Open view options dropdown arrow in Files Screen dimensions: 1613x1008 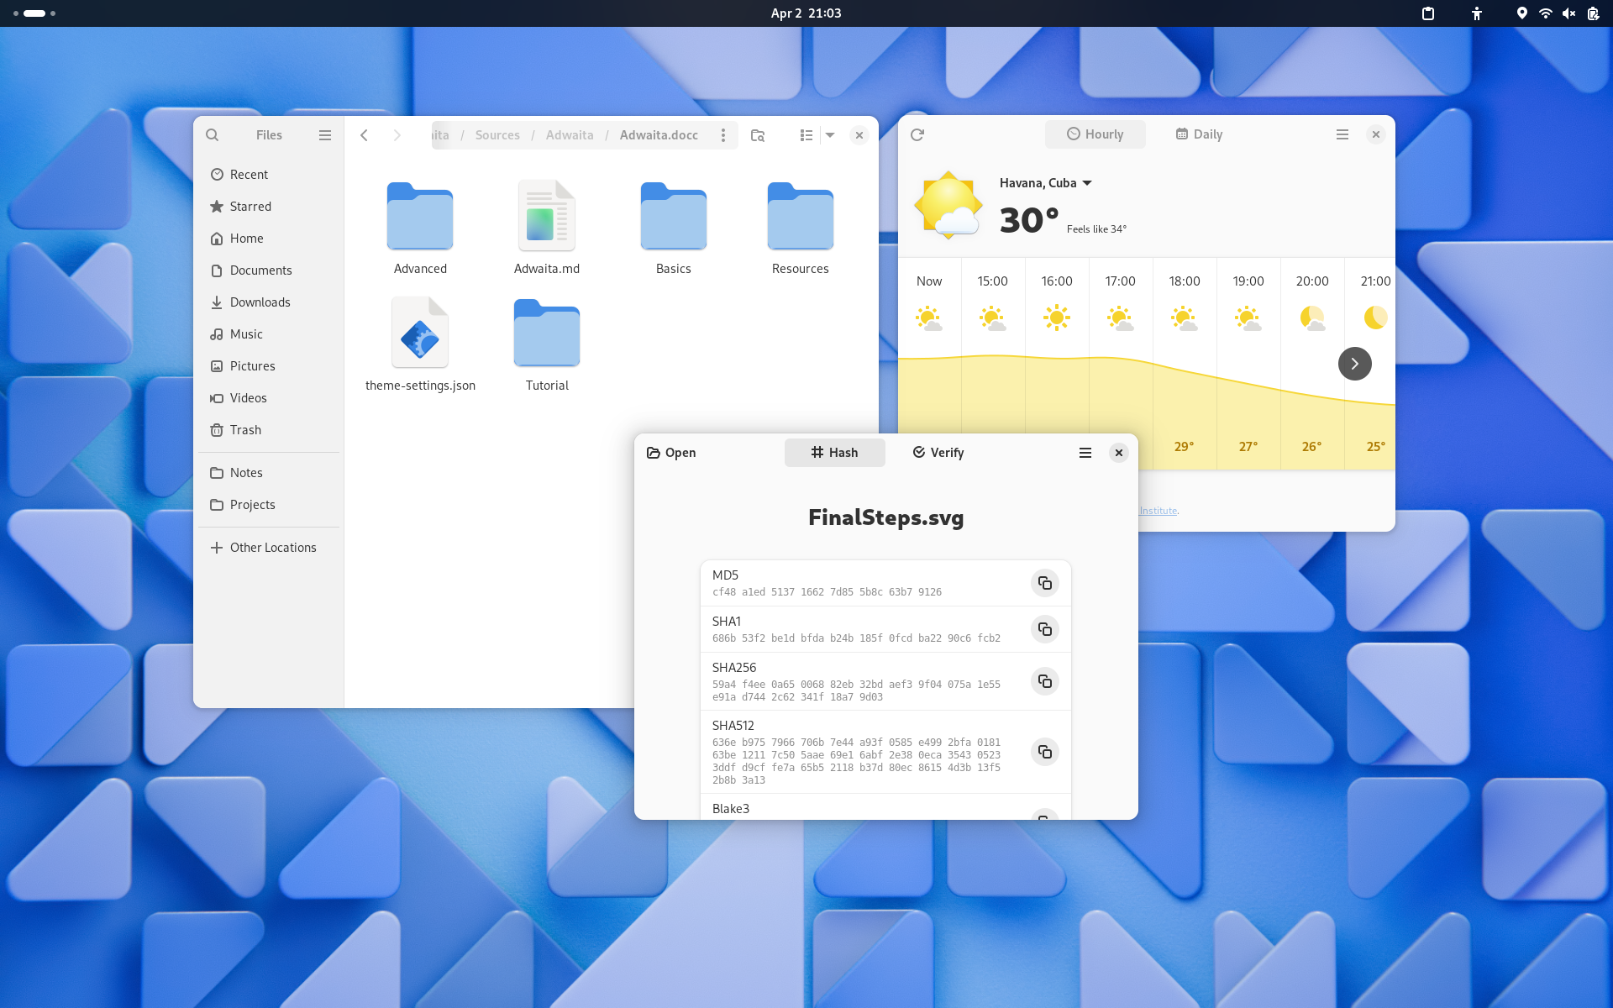point(830,135)
